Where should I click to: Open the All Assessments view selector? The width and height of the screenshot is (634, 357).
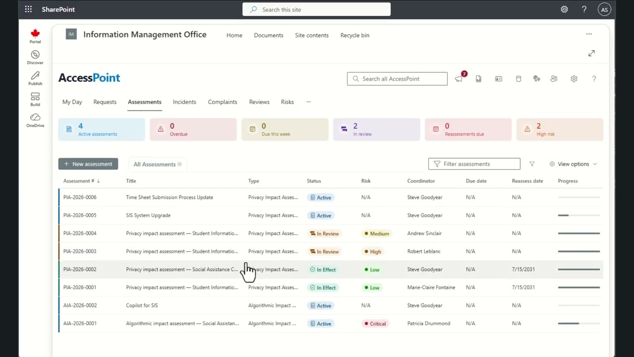click(x=157, y=164)
